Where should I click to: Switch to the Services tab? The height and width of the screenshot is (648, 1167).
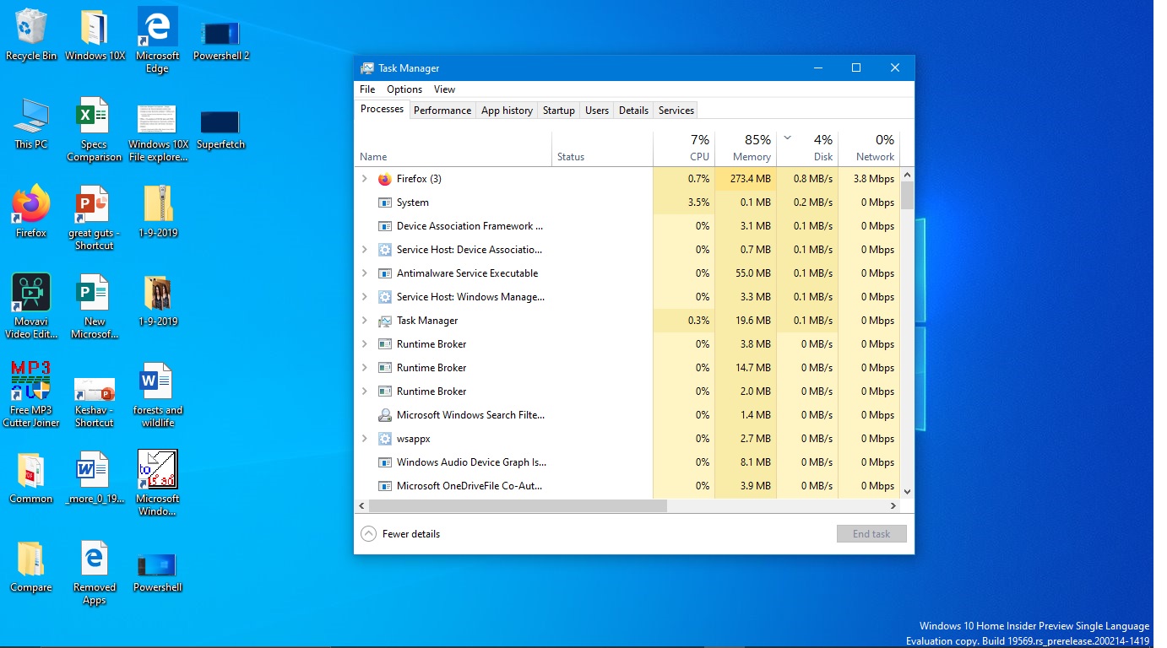tap(676, 111)
